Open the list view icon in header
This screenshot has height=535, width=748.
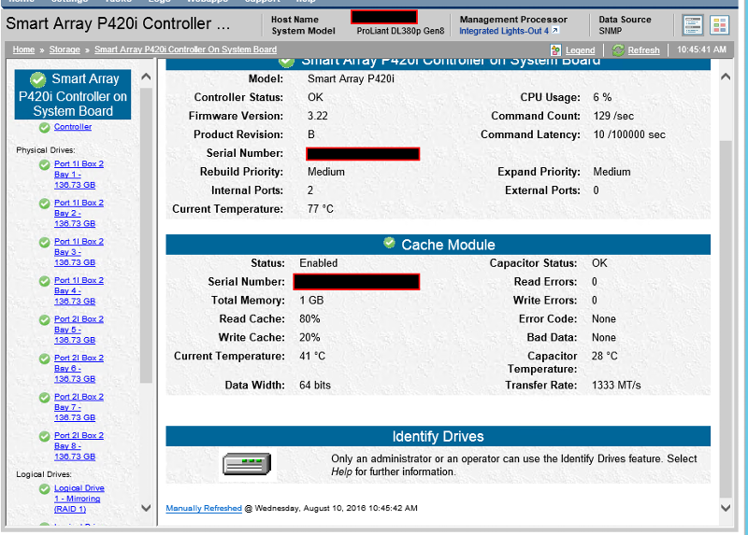pos(693,25)
